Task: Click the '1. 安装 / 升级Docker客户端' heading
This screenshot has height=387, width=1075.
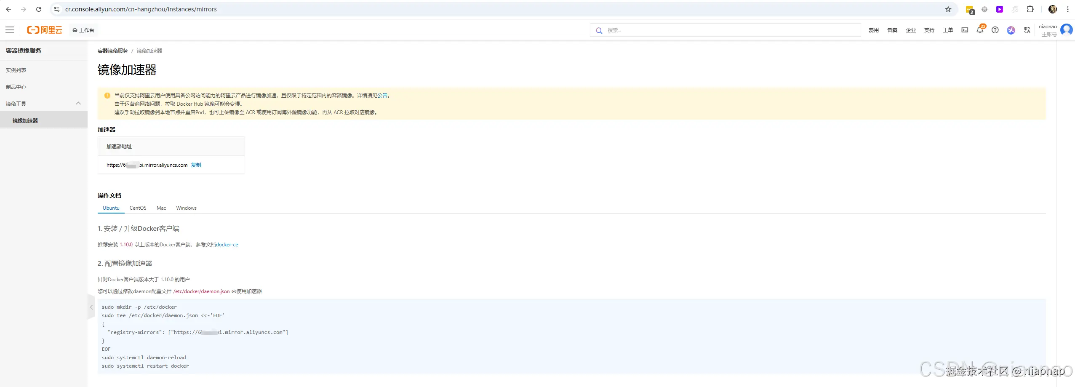Action: pyautogui.click(x=139, y=229)
